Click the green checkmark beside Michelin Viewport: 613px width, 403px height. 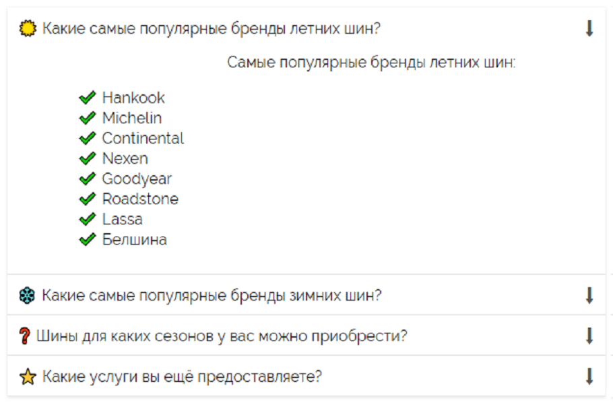point(87,117)
